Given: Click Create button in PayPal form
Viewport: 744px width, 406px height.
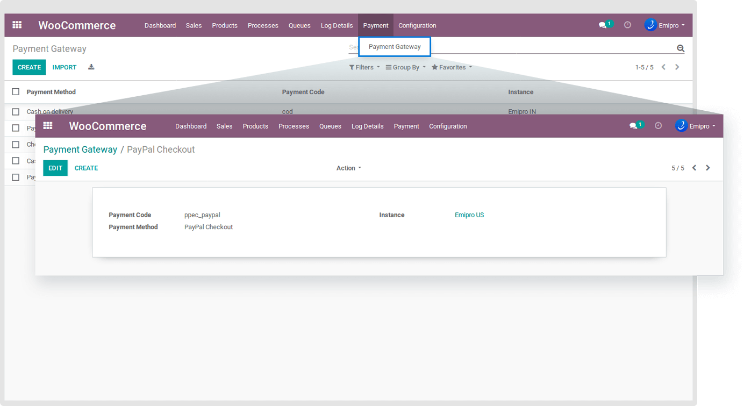Looking at the screenshot, I should coord(86,168).
